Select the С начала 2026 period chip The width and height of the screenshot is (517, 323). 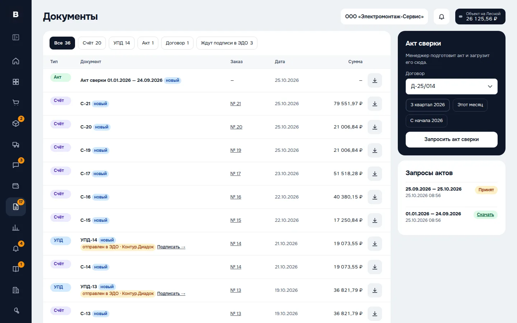(x=427, y=121)
